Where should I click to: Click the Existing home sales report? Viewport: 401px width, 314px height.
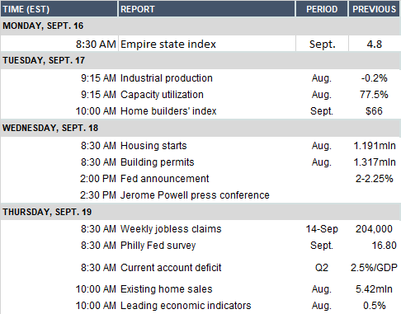167,289
